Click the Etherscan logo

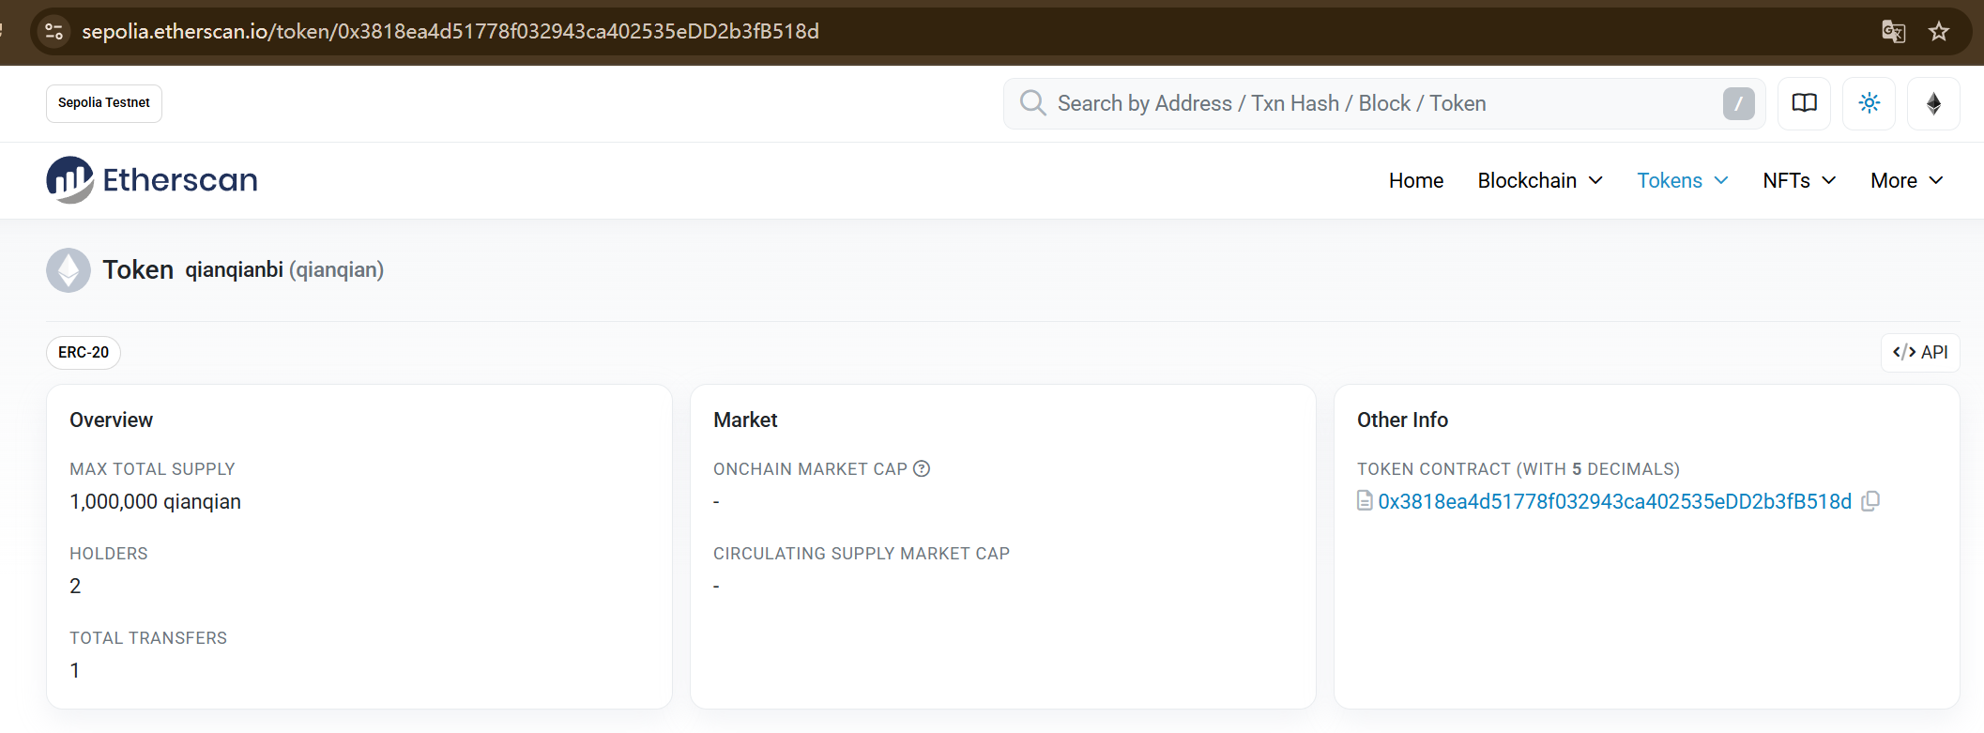(152, 179)
